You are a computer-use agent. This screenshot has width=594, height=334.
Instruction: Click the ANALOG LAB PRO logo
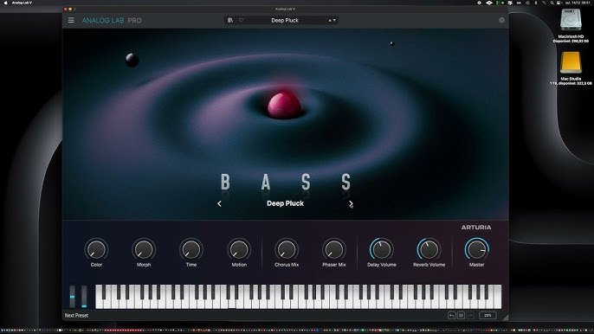click(x=112, y=21)
